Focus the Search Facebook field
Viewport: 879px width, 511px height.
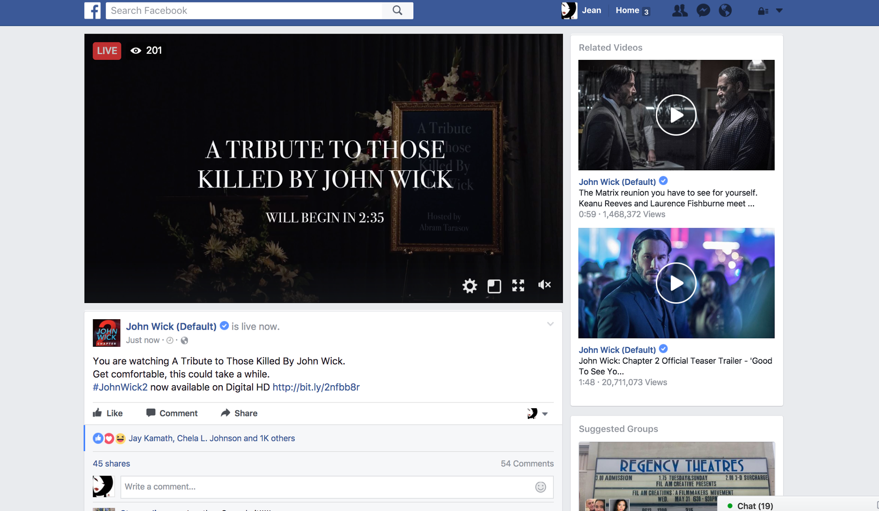coord(244,11)
